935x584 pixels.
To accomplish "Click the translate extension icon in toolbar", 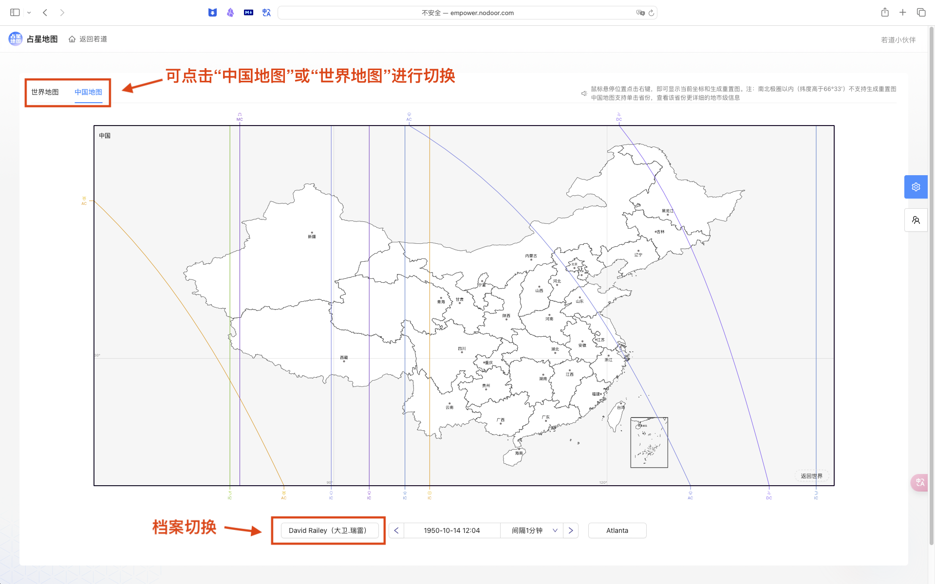I will pos(266,13).
